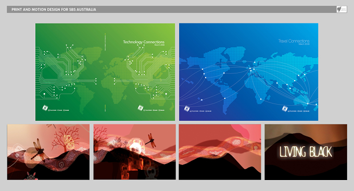Click the SBS logo at the blue cover's bottom right
Viewport: 354px width, 191px height.
coord(285,109)
